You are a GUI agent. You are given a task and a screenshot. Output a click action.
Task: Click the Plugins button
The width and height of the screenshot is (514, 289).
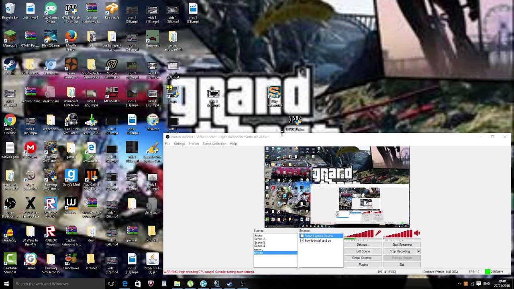click(x=363, y=265)
